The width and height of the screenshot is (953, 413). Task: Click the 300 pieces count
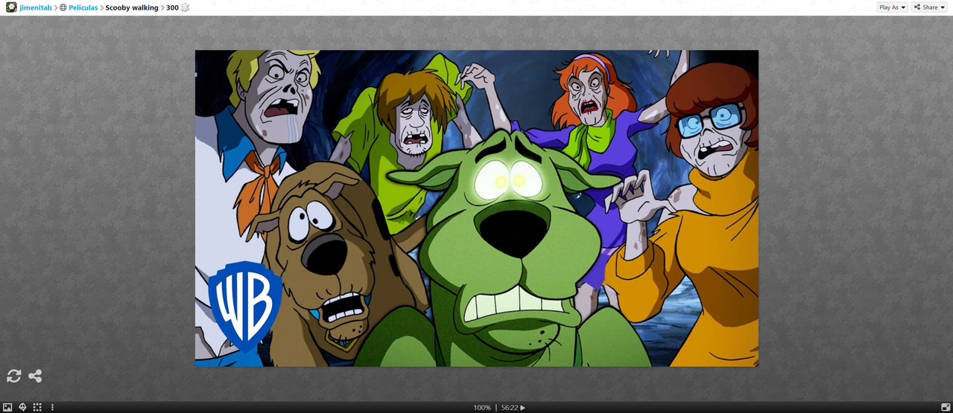(172, 7)
